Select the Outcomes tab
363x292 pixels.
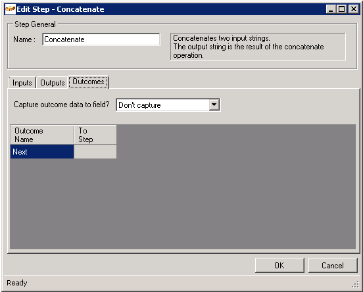[x=88, y=82]
